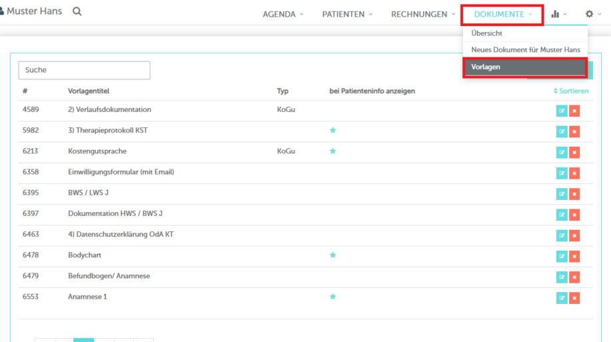Delete the Befundbogen/ Anamnese template
This screenshot has height=342, width=611.
point(574,277)
